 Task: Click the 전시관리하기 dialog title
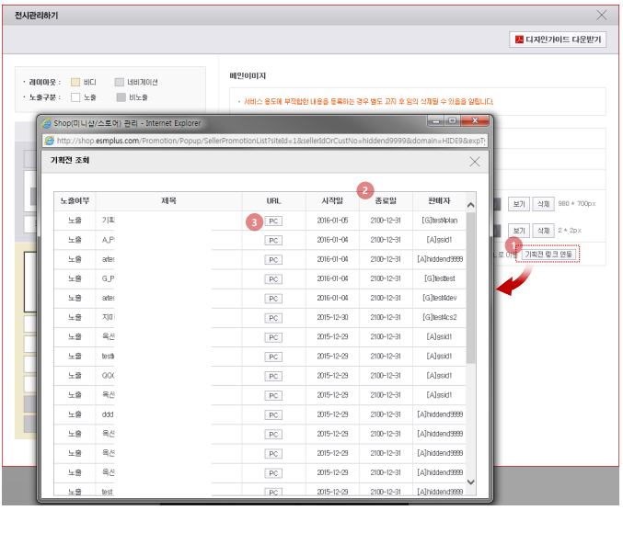coord(37,16)
